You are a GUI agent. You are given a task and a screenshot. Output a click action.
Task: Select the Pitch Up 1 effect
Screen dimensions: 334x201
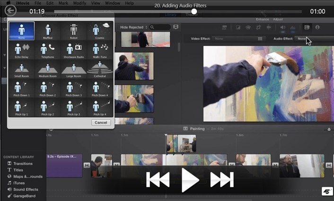[x=21, y=108]
